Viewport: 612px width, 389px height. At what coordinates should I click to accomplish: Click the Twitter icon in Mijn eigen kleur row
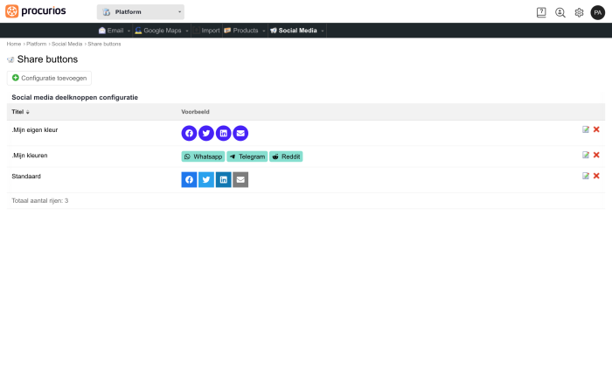tap(206, 134)
